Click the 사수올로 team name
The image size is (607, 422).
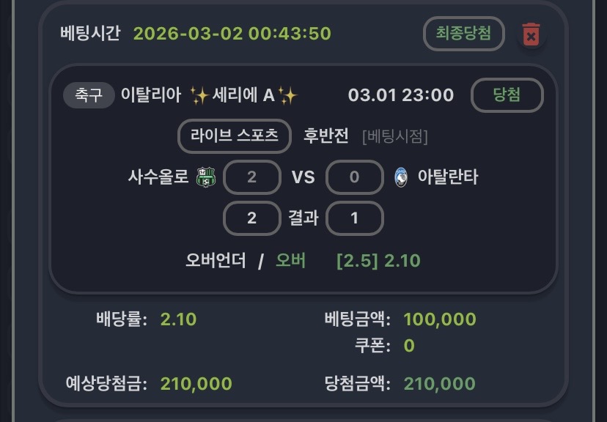(x=158, y=177)
